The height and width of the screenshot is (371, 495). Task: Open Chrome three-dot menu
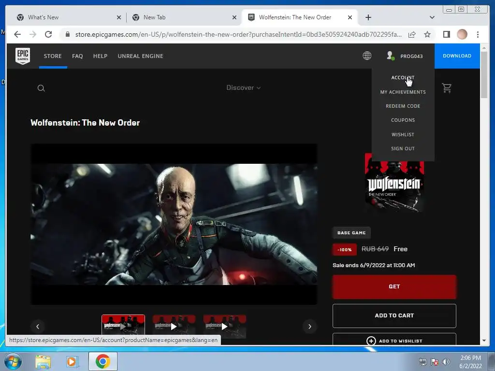click(478, 34)
